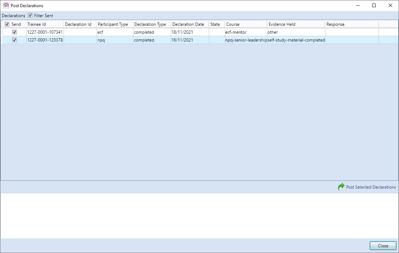399x253 pixels.
Task: Maximize the Post Declarations window
Action: tap(374, 5)
